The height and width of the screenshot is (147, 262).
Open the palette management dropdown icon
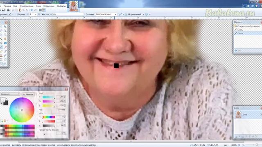[x=6, y=121]
